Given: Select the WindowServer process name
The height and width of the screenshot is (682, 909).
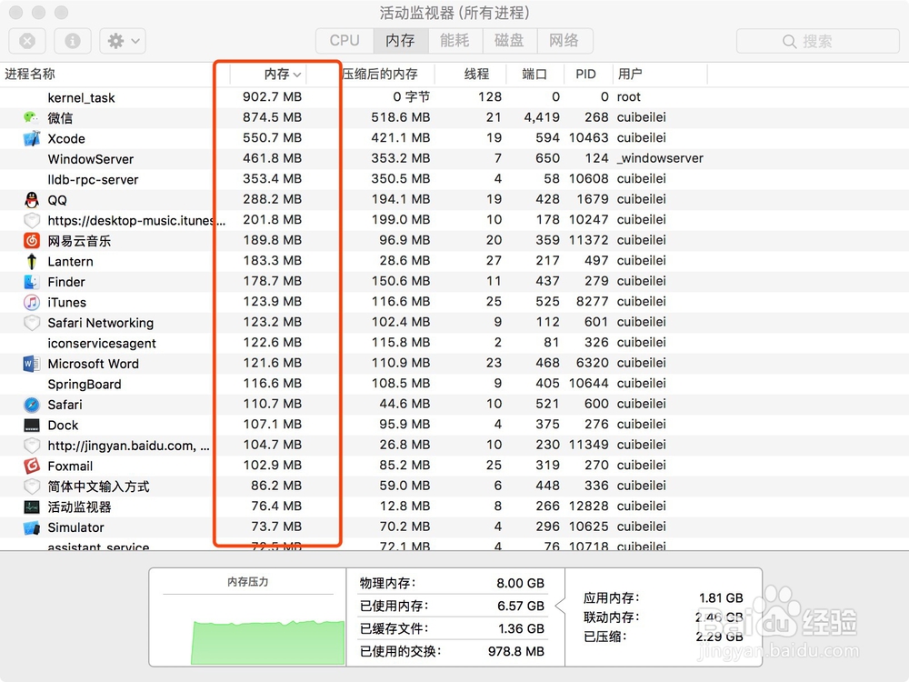Looking at the screenshot, I should tap(90, 159).
